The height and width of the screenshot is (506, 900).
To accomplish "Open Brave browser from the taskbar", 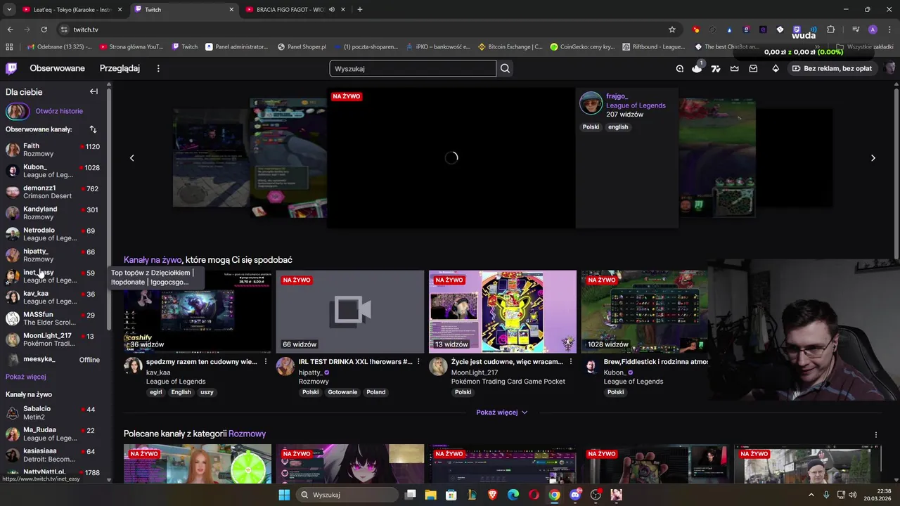I will pos(492,495).
